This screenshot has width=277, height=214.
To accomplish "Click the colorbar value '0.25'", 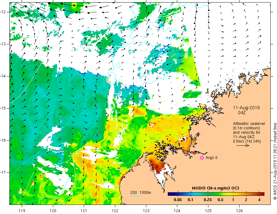I will [x=207, y=200].
